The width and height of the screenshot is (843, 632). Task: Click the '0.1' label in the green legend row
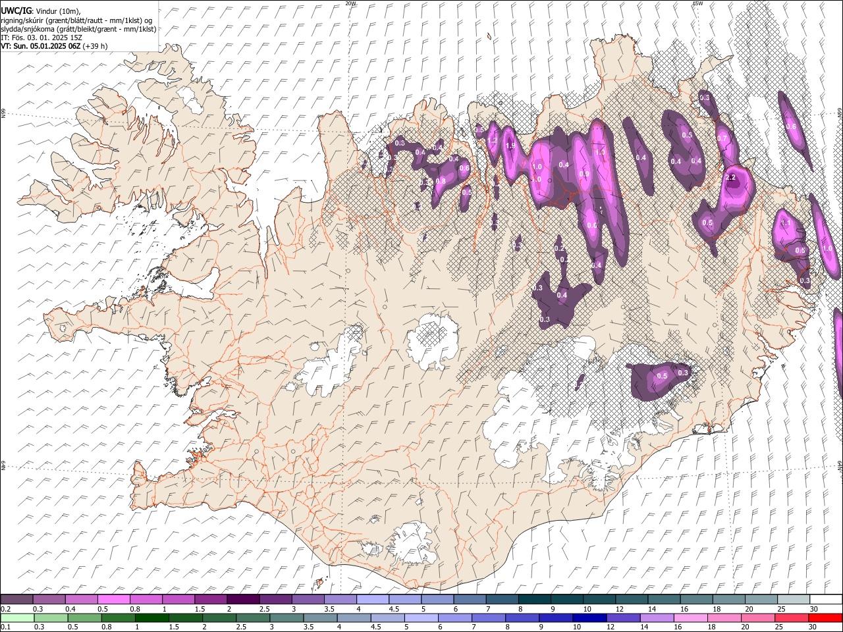coord(5,627)
